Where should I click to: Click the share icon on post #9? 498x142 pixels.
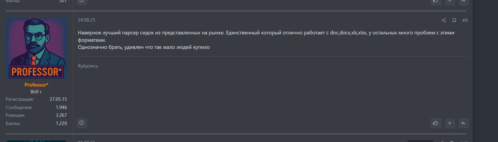point(444,20)
